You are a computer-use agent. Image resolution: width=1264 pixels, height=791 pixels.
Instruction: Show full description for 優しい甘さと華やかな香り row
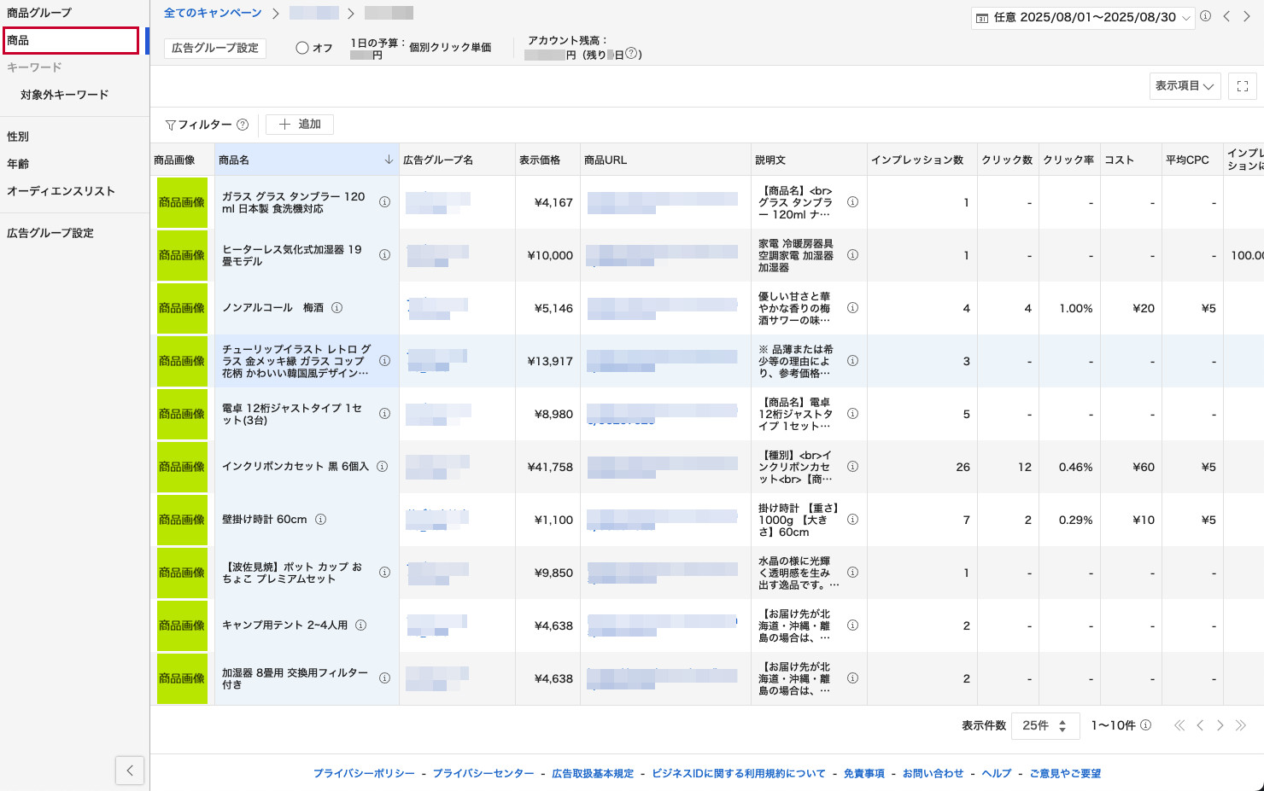coord(852,308)
